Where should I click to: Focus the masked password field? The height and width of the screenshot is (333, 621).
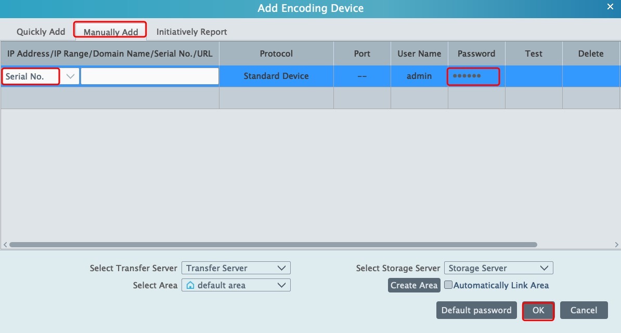[x=473, y=76]
